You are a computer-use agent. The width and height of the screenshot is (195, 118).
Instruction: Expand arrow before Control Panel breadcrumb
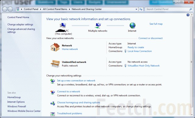coord(22,9)
